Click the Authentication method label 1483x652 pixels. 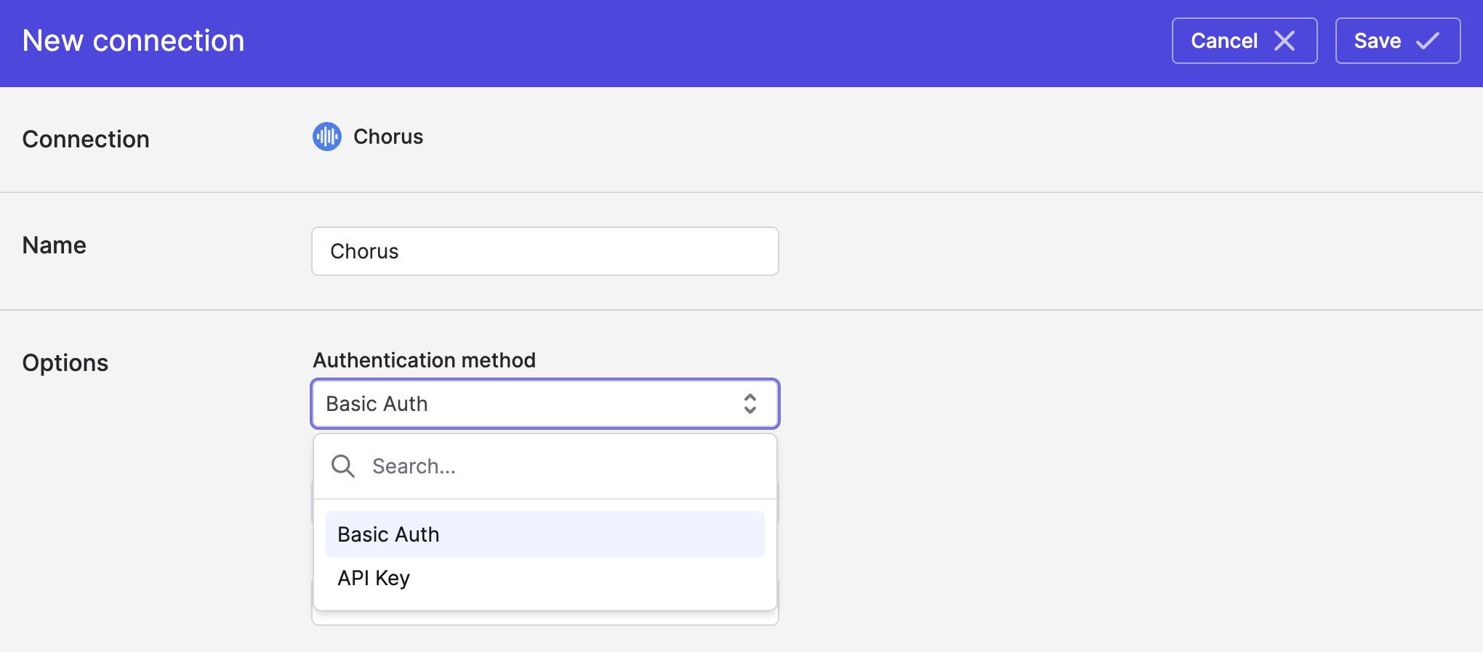coord(425,360)
